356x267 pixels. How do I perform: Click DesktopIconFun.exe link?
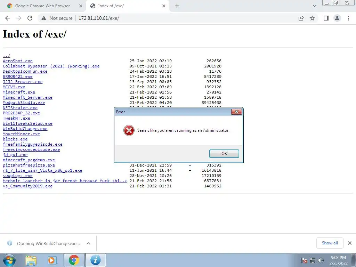tap(25, 71)
